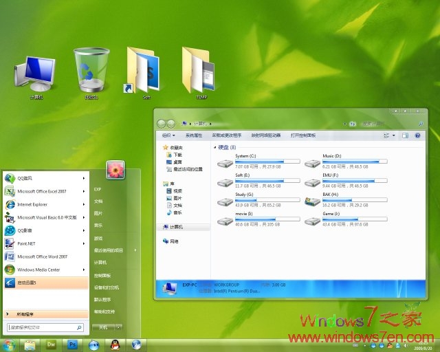Launch QQ旋风 from the Start menu
The height and width of the screenshot is (352, 440).
tap(46, 178)
